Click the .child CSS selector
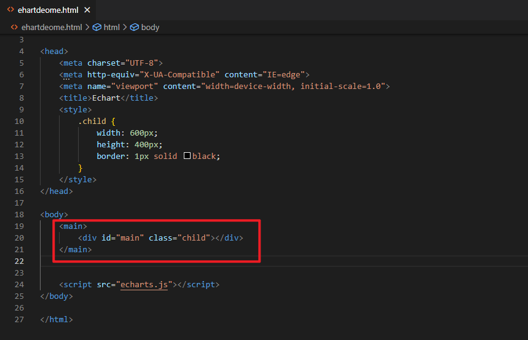This screenshot has width=528, height=340. tap(92, 122)
